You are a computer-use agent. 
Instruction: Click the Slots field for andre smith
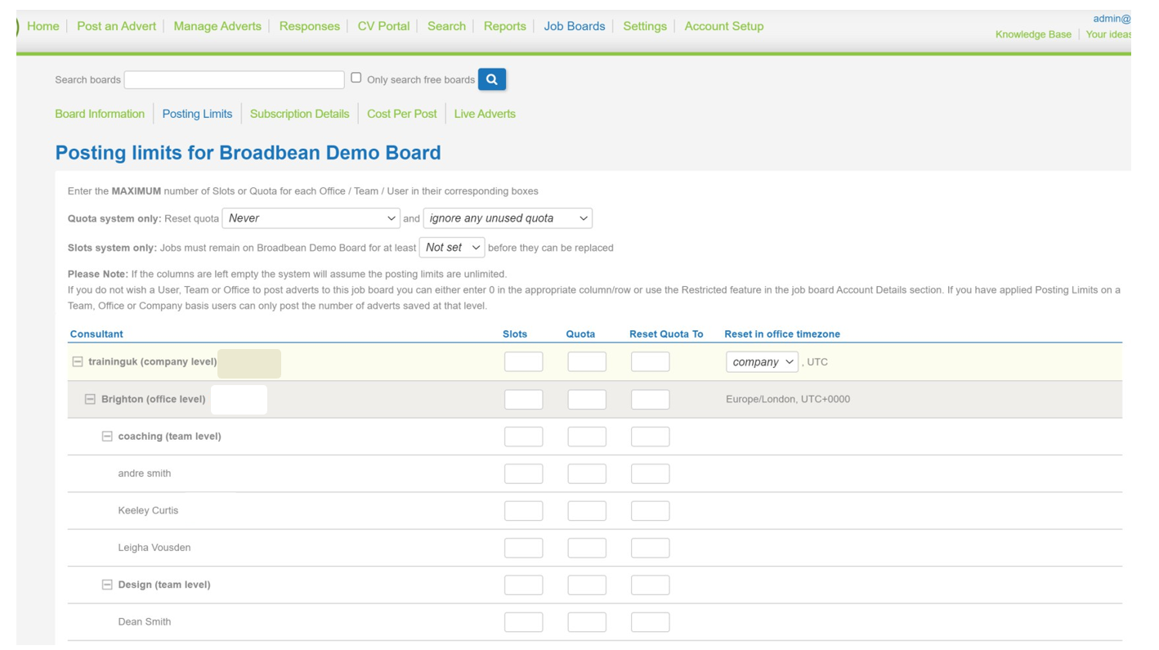point(523,473)
